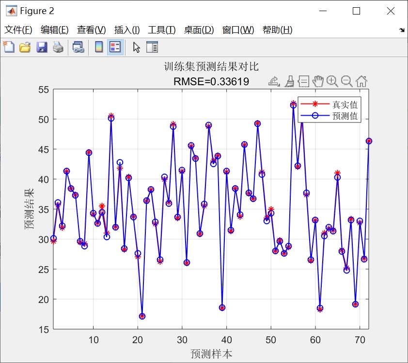Screen dimensions: 408x363
Task: Select the Edit Plot arrow tool
Action: [136, 47]
